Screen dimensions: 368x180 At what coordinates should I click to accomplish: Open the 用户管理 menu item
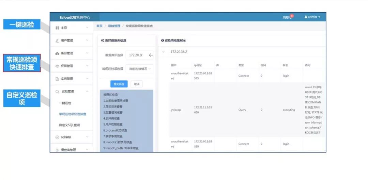[71, 40]
